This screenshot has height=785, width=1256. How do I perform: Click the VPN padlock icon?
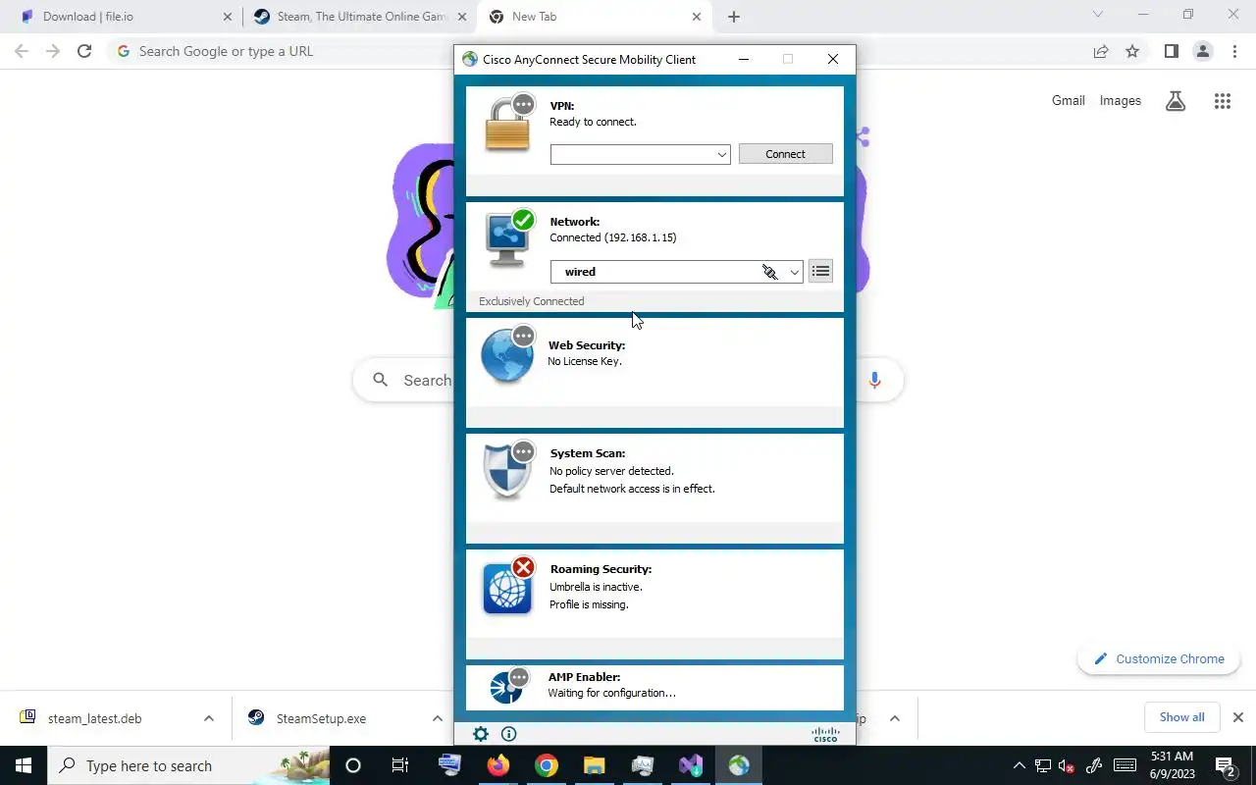tap(508, 124)
